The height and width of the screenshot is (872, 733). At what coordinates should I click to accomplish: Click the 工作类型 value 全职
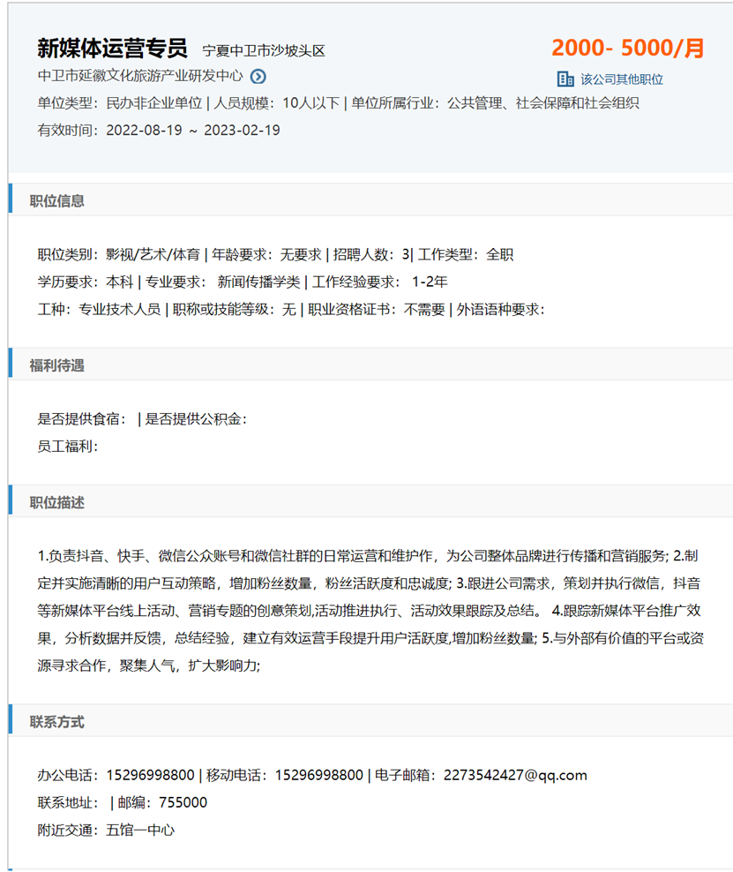(x=499, y=255)
